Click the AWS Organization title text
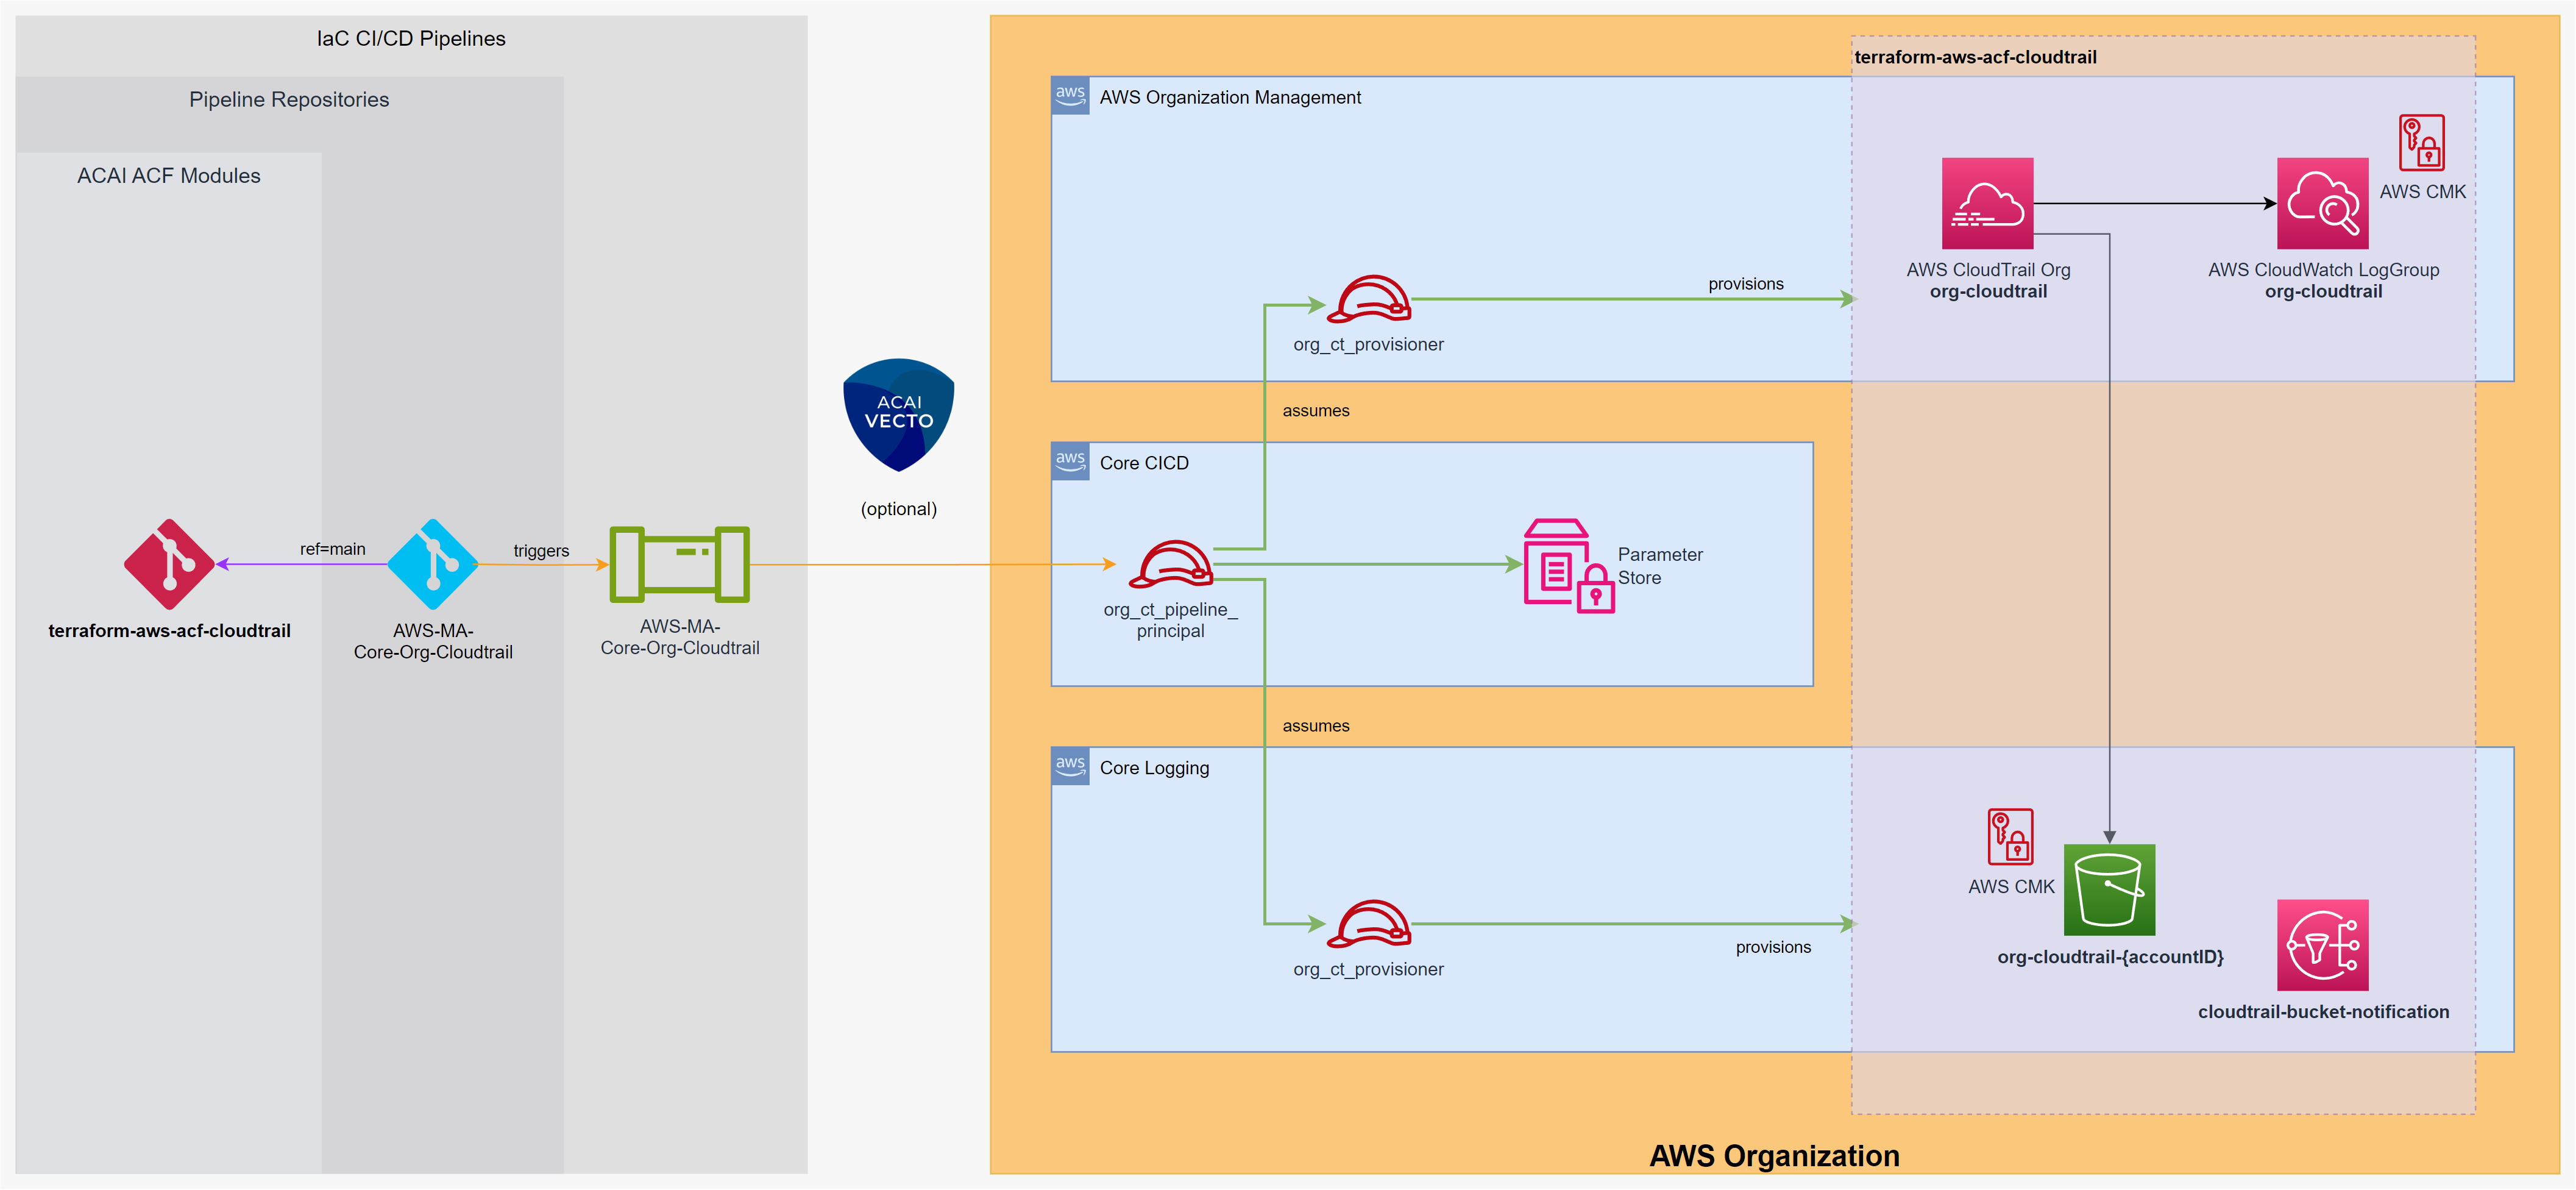The image size is (2576, 1190). (1774, 1155)
